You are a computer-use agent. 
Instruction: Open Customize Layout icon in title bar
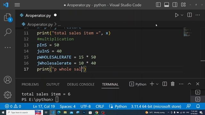pyautogui.click(x=183, y=5)
